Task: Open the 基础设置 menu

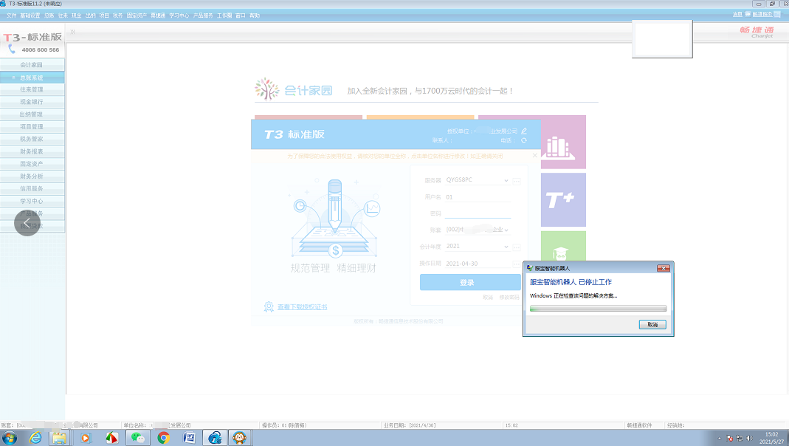Action: pos(30,16)
